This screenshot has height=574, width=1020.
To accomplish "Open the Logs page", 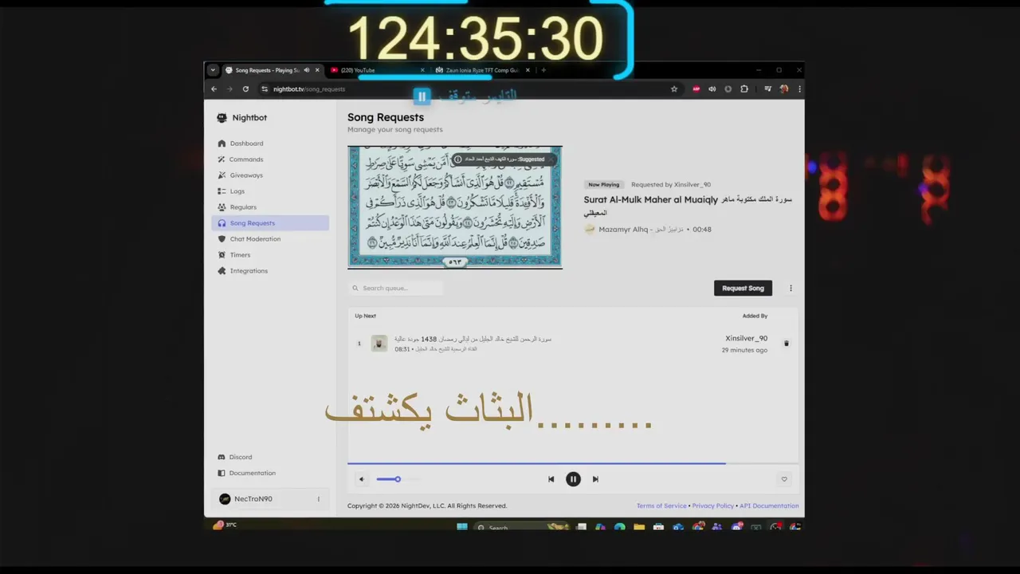I will (x=270, y=191).
